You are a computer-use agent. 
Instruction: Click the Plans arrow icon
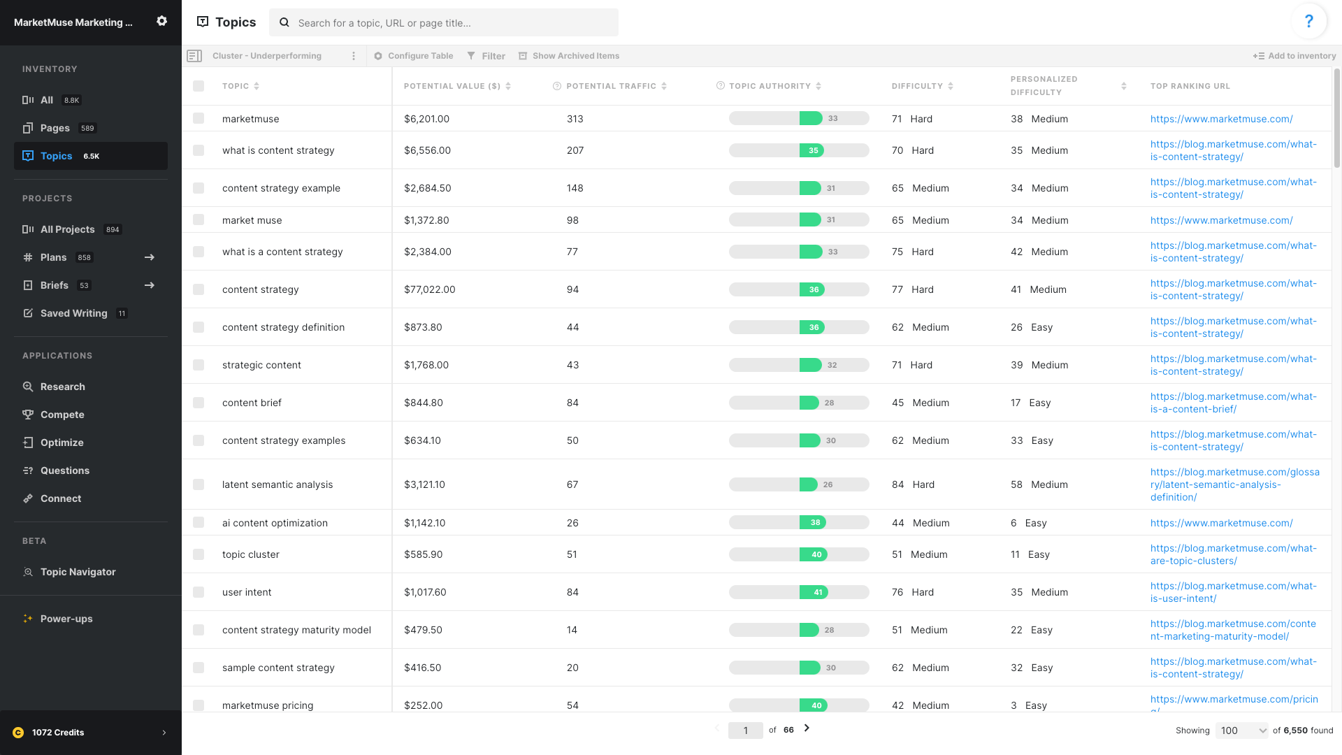tap(150, 257)
